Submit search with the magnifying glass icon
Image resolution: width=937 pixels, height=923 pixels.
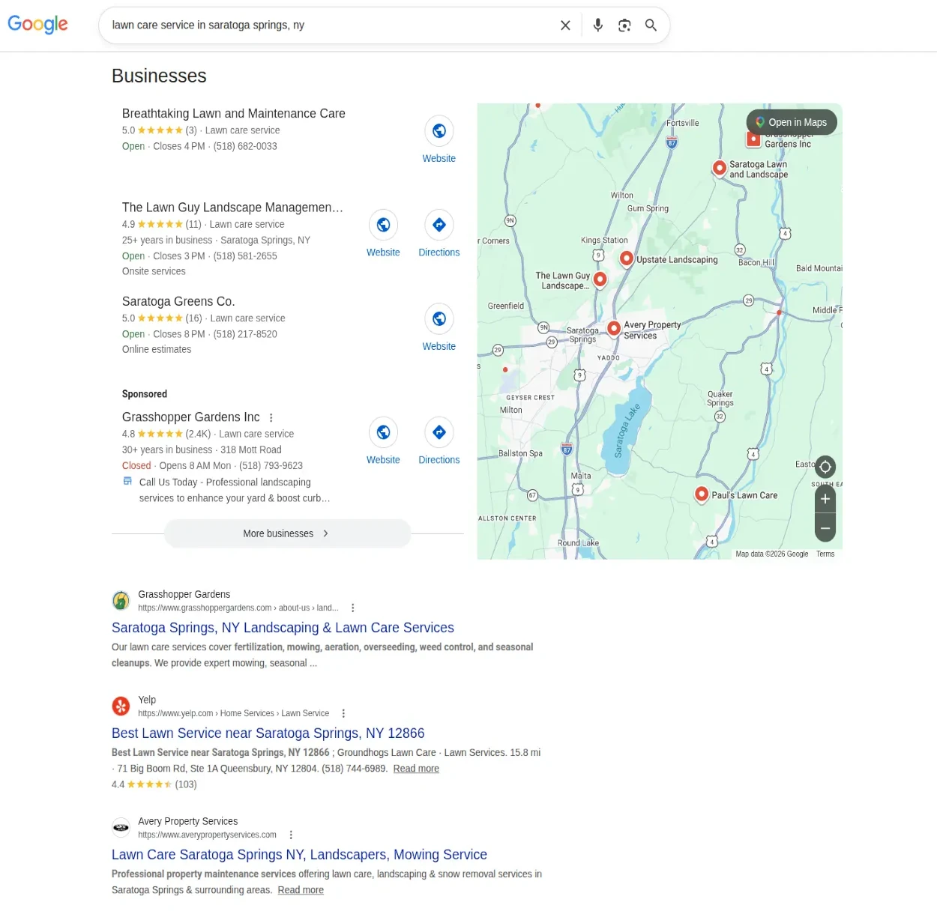[651, 25]
